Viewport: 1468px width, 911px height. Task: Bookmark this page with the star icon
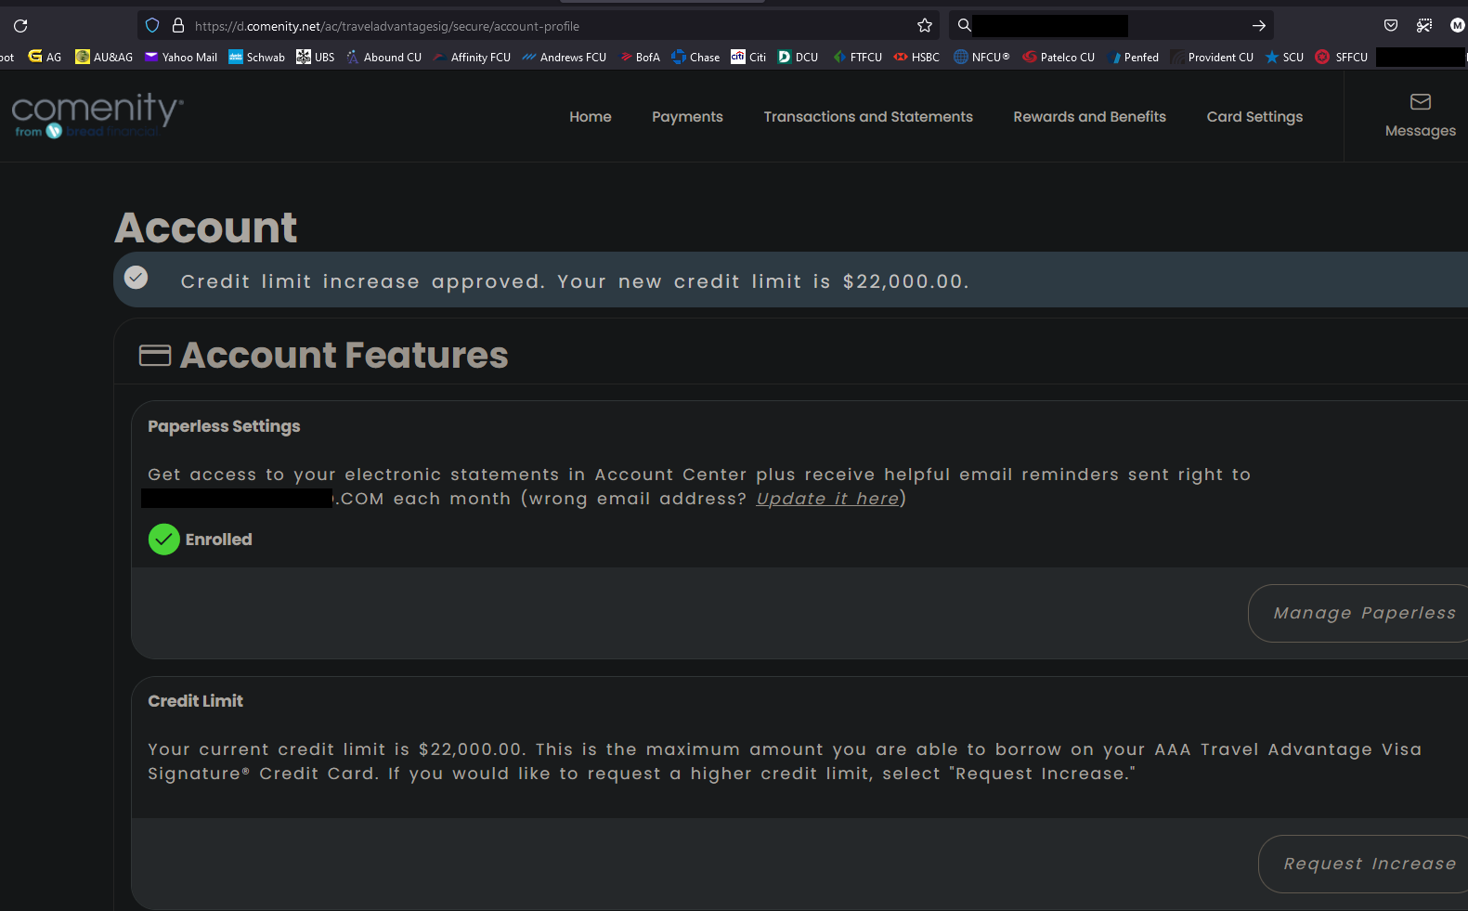pyautogui.click(x=925, y=26)
